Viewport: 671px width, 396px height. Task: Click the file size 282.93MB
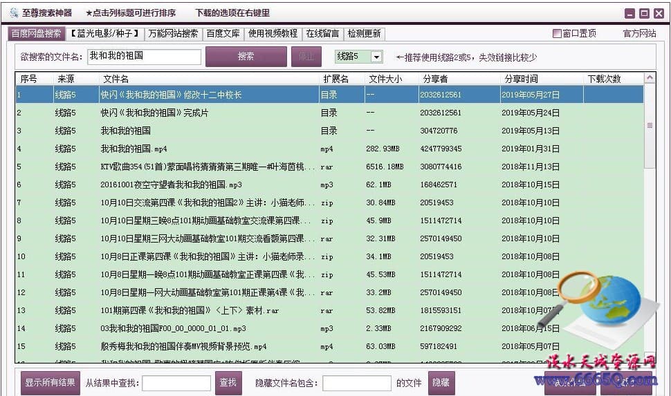[383, 149]
